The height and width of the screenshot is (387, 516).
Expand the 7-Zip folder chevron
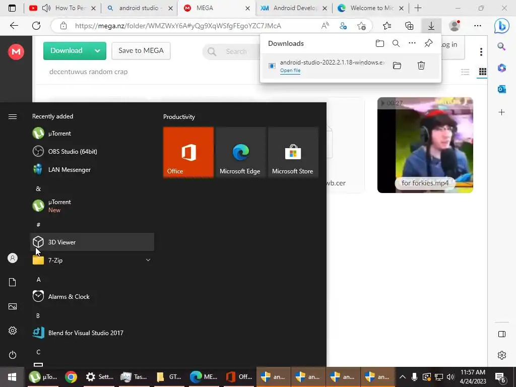(148, 260)
